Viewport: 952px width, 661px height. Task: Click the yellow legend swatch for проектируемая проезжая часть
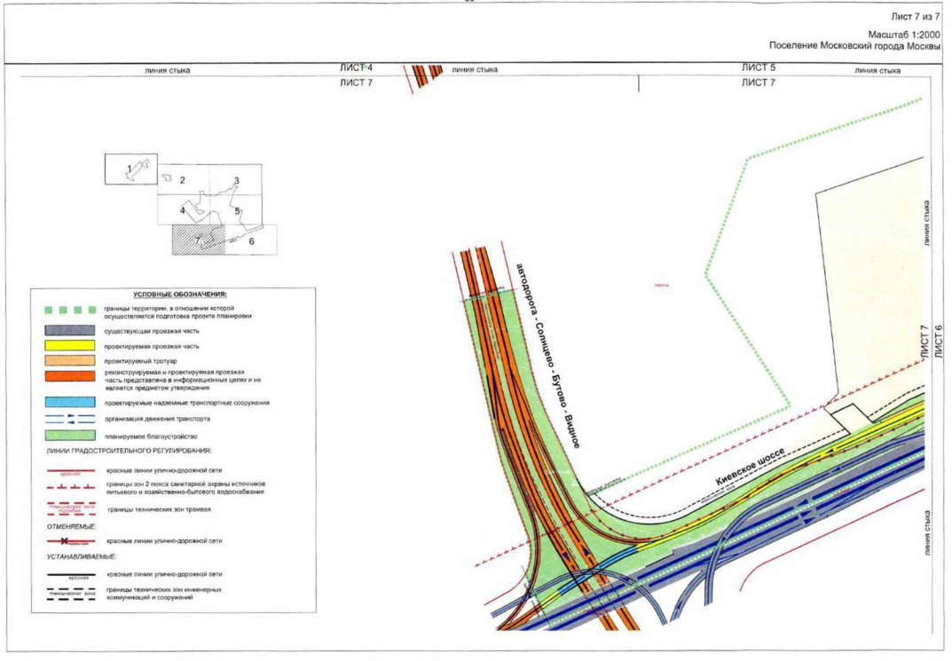point(70,345)
